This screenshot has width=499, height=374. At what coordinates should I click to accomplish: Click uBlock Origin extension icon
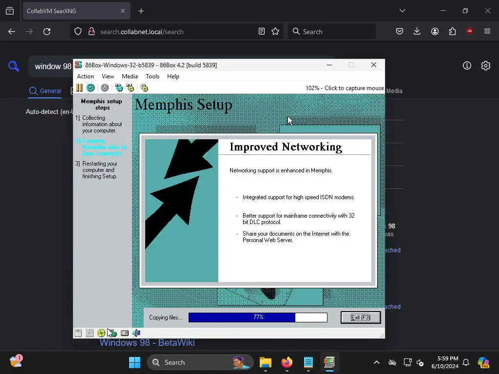coord(469,31)
